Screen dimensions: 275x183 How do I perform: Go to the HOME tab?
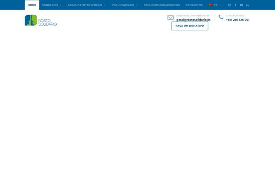pos(32,5)
